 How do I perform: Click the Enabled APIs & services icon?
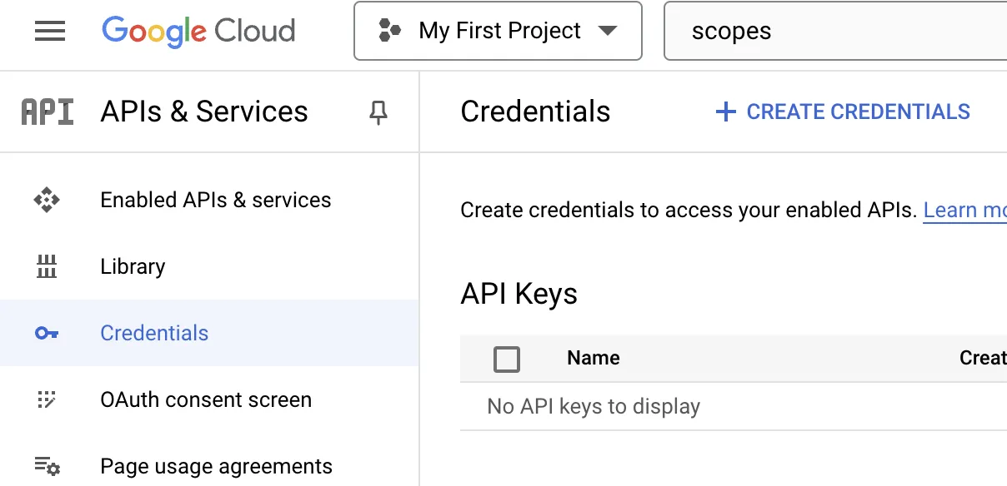pyautogui.click(x=47, y=200)
